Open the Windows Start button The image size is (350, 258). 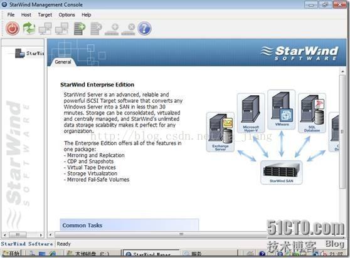11,254
